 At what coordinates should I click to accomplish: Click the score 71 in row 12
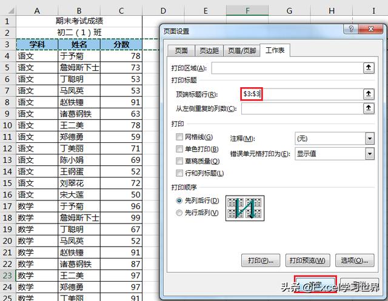(121, 148)
